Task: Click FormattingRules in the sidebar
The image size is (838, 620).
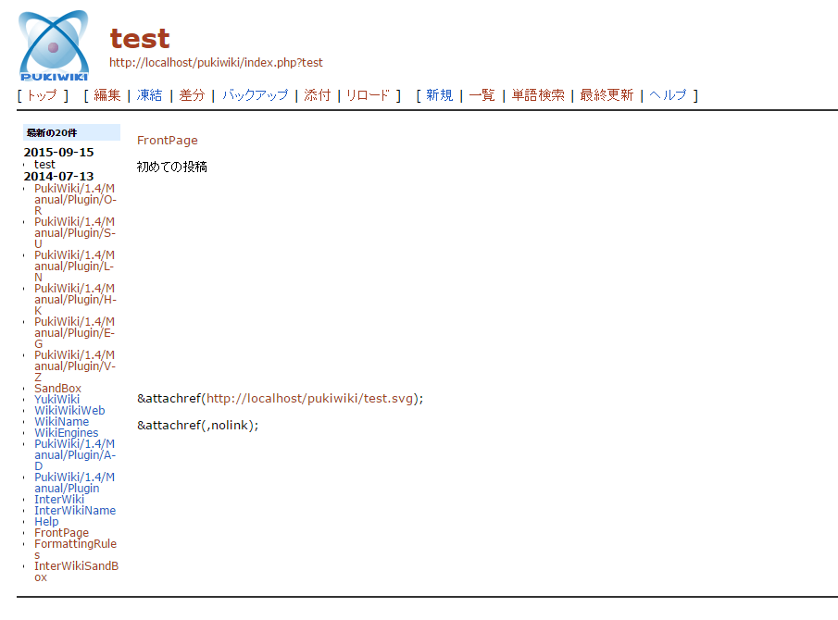Action: [75, 544]
